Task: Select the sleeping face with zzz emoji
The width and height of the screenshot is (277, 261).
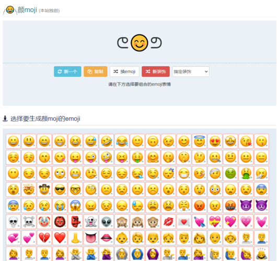Action: pos(168,173)
